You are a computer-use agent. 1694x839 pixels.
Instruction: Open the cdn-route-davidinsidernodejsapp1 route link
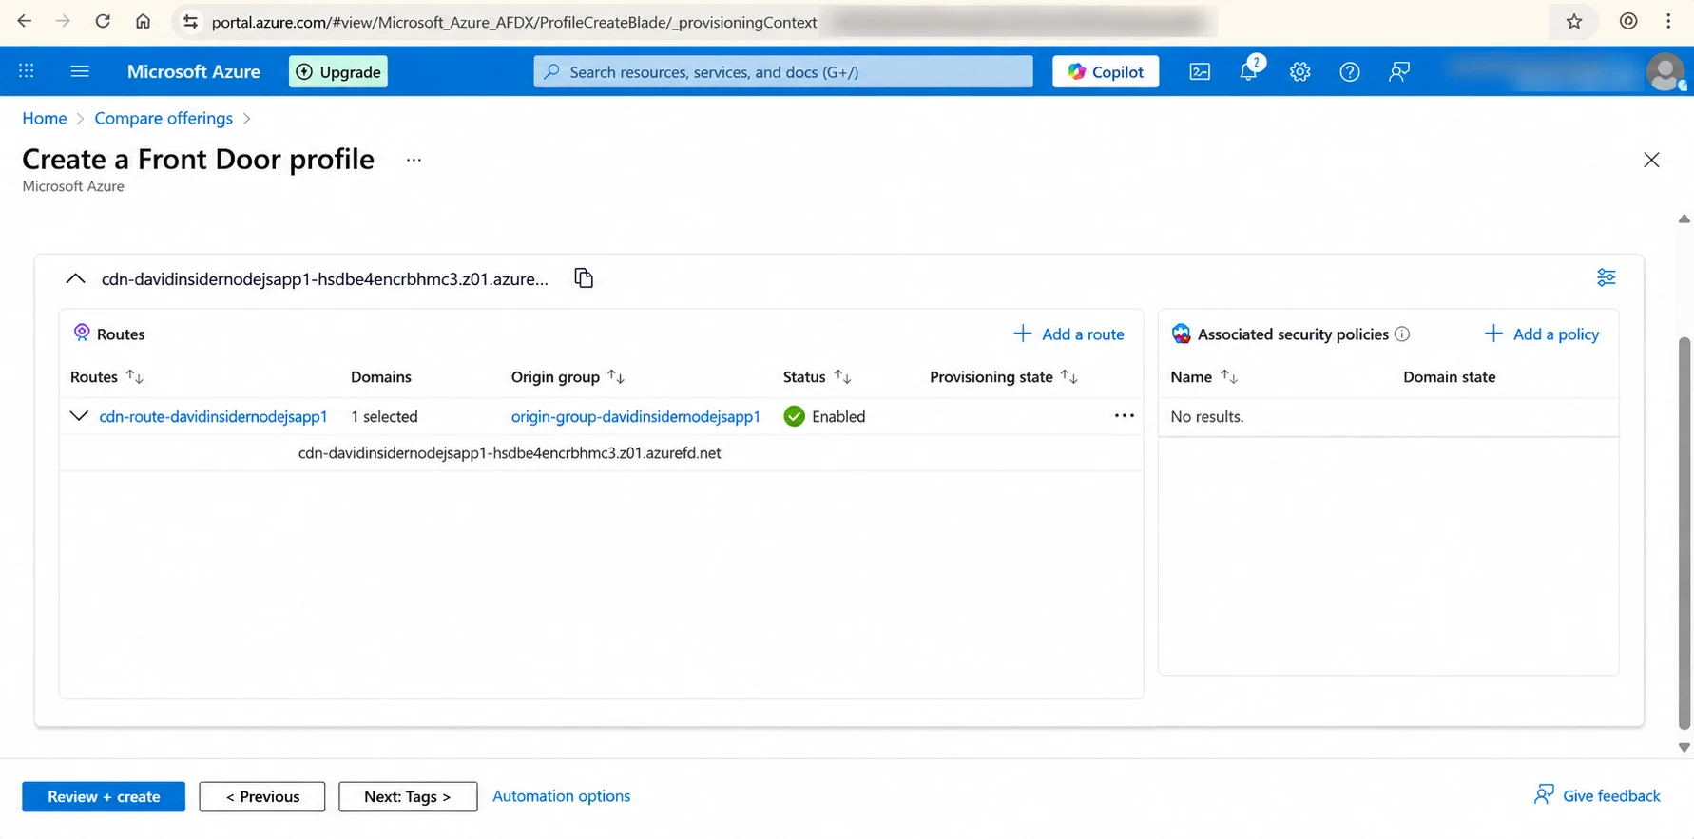tap(213, 416)
